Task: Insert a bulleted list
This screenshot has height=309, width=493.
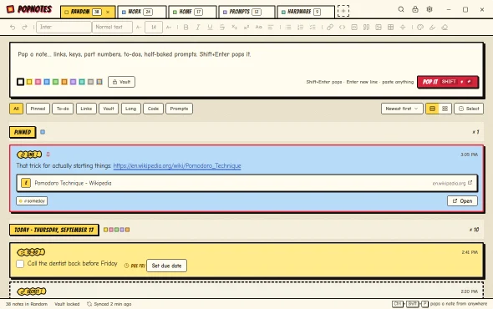Action: click(288, 28)
